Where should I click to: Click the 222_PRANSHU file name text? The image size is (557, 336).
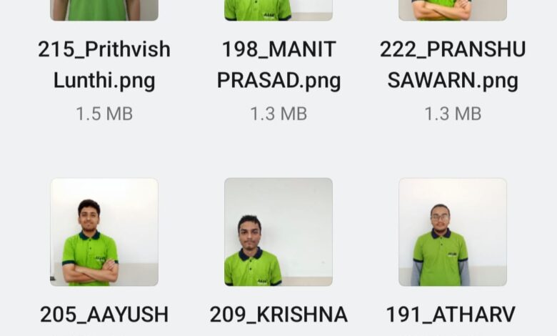tap(453, 49)
